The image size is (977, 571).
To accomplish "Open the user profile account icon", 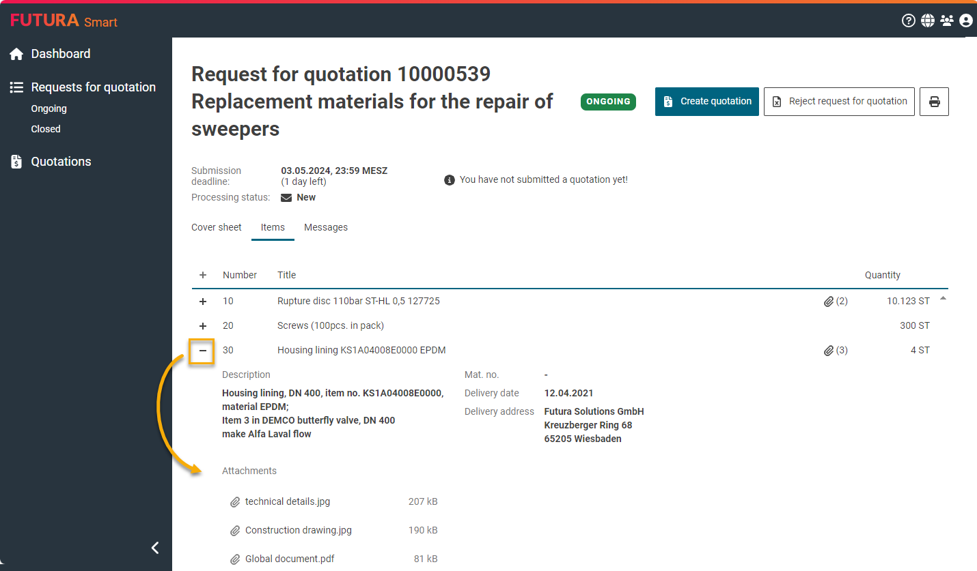I will (965, 20).
